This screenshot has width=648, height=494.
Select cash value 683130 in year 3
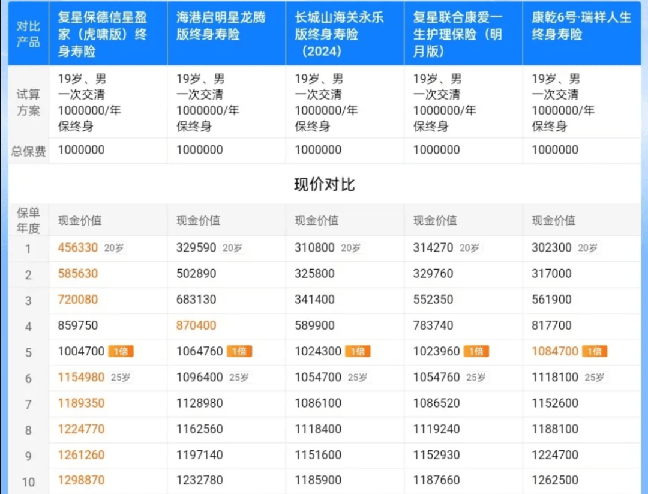coord(196,300)
